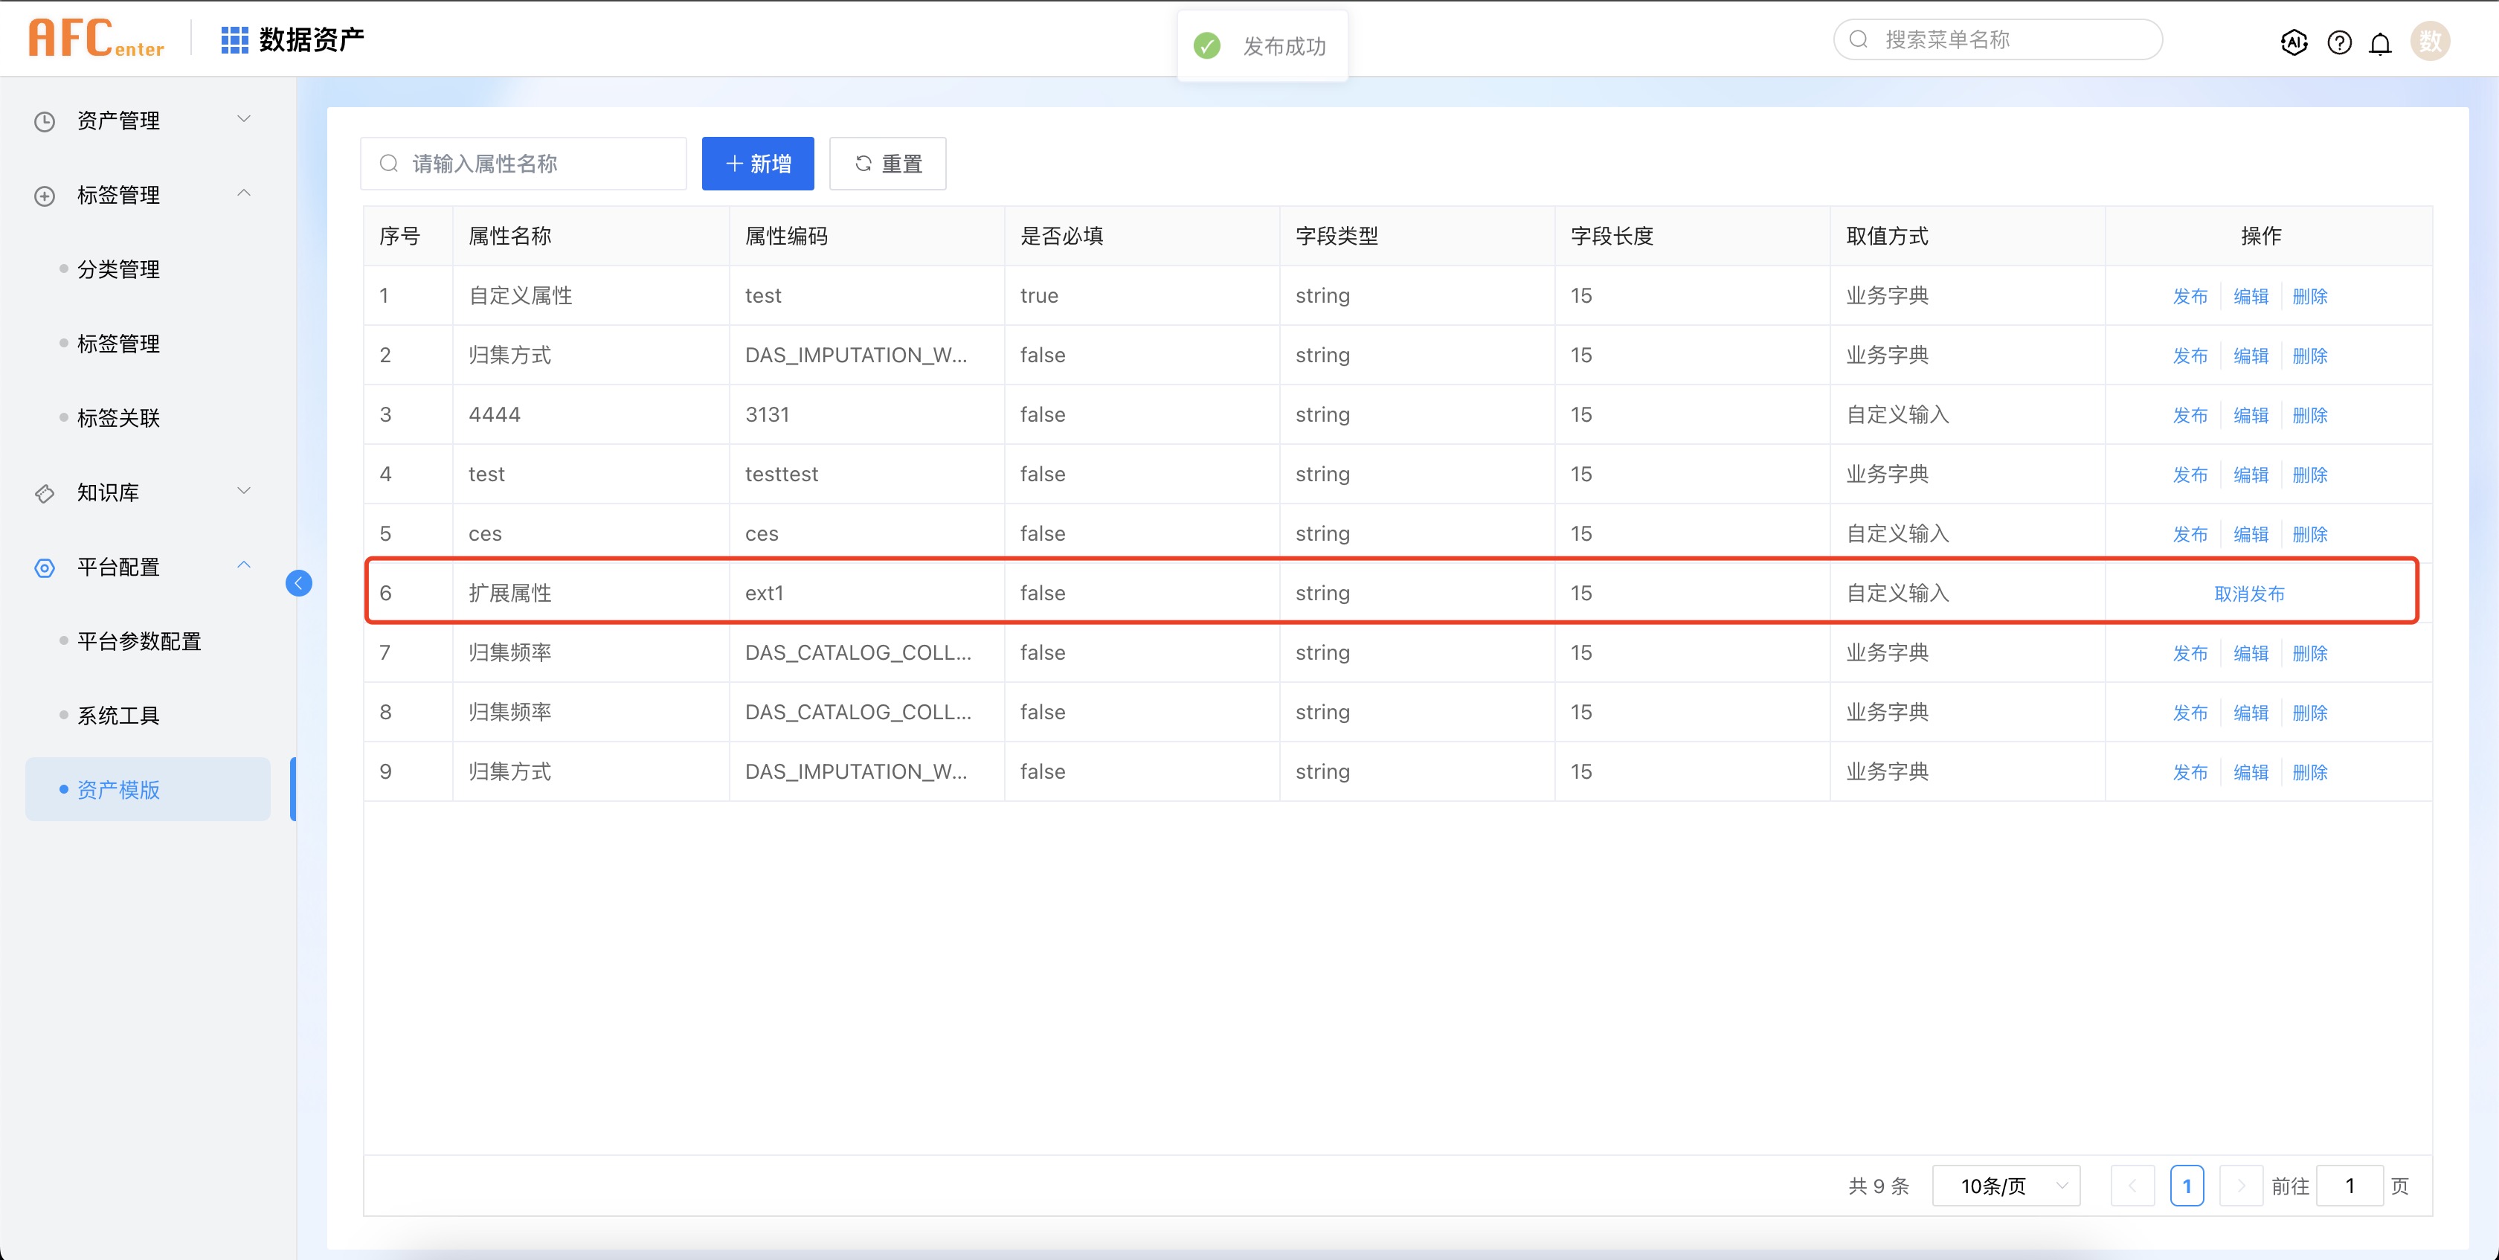Click 发布 for row 7 归集频率
This screenshot has height=1260, width=2499.
pyautogui.click(x=2190, y=653)
